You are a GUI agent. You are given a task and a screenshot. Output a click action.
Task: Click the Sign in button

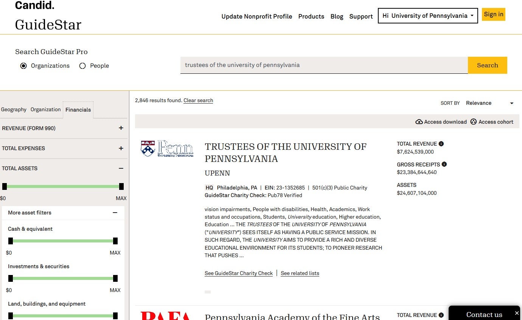(494, 14)
